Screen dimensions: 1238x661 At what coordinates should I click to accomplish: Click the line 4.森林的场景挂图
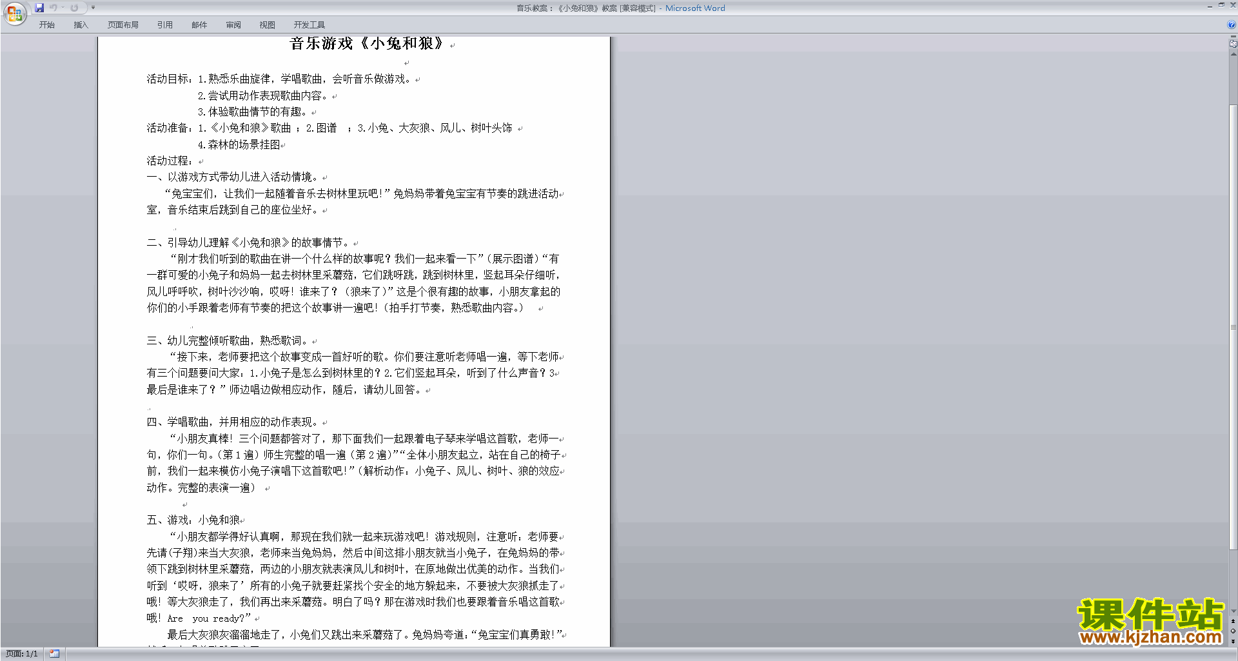(239, 144)
